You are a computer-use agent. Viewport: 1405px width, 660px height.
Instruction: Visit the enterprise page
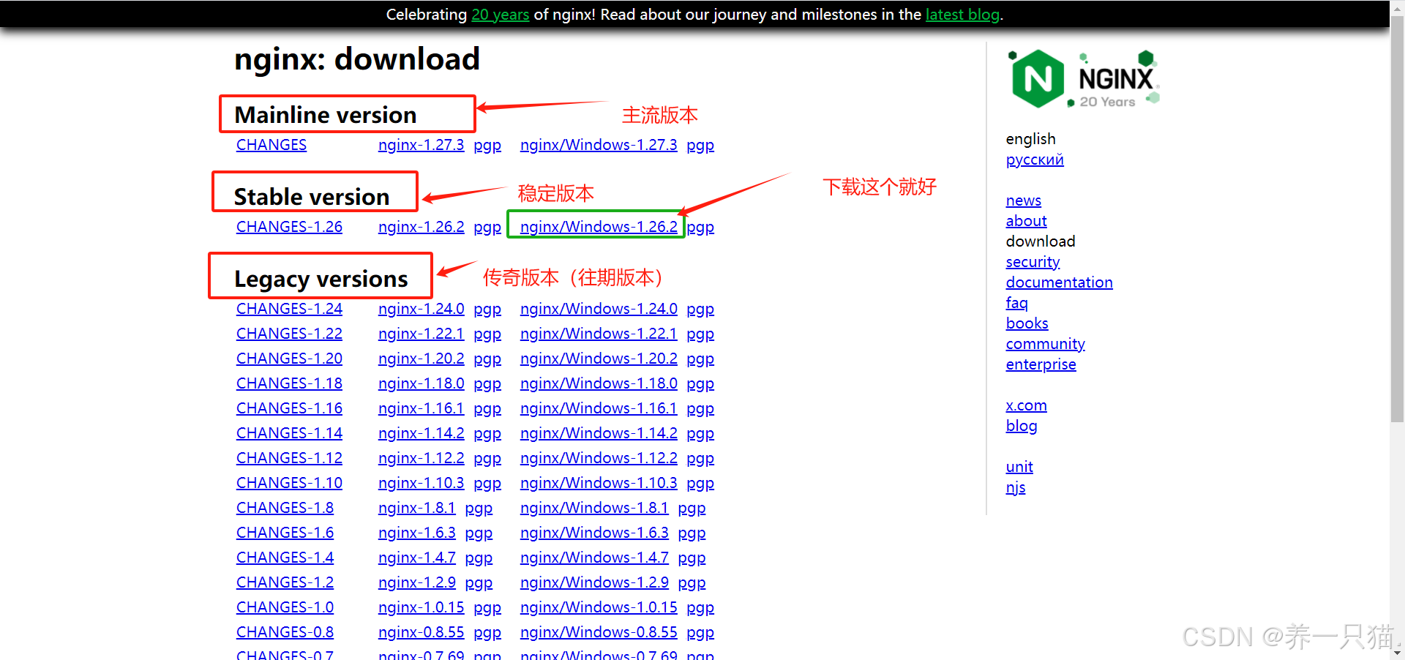(x=1041, y=364)
